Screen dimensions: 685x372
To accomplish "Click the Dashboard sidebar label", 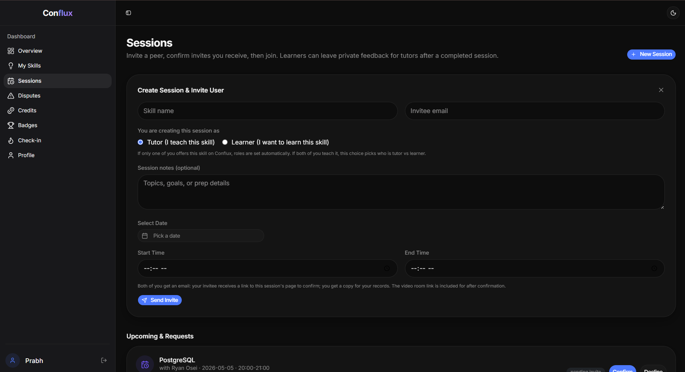I will point(21,36).
